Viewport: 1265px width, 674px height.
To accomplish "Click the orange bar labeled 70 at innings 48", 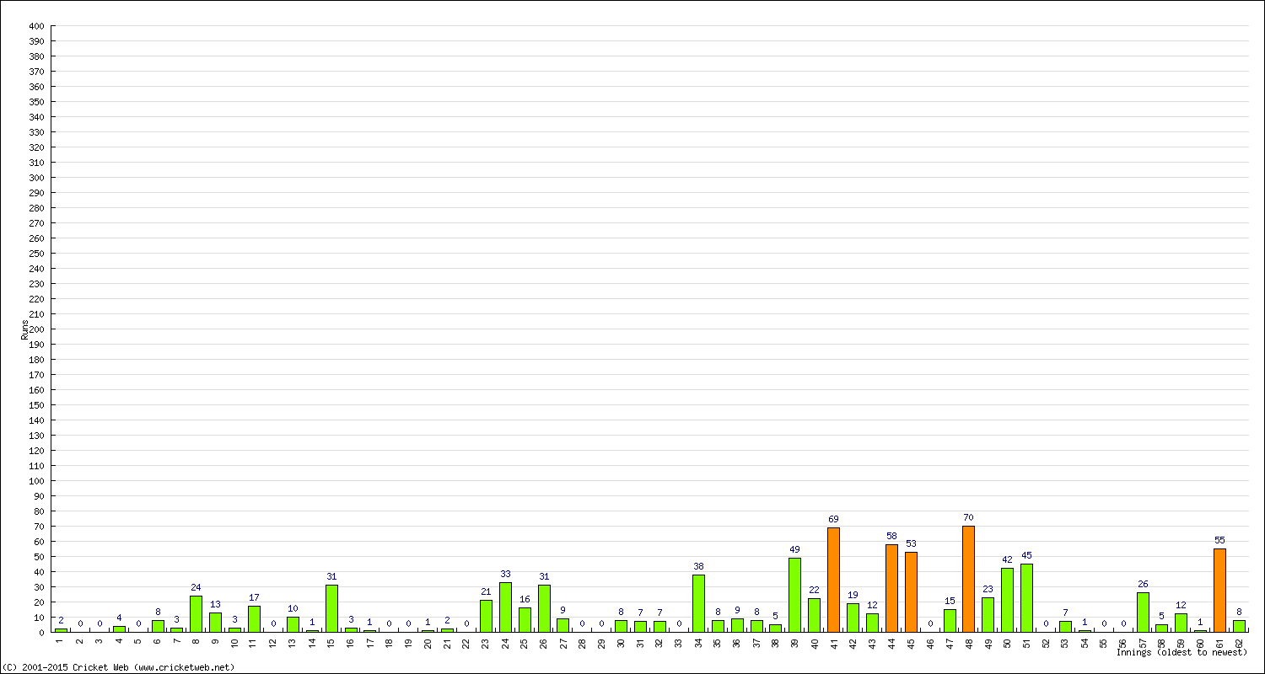I will tap(968, 579).
